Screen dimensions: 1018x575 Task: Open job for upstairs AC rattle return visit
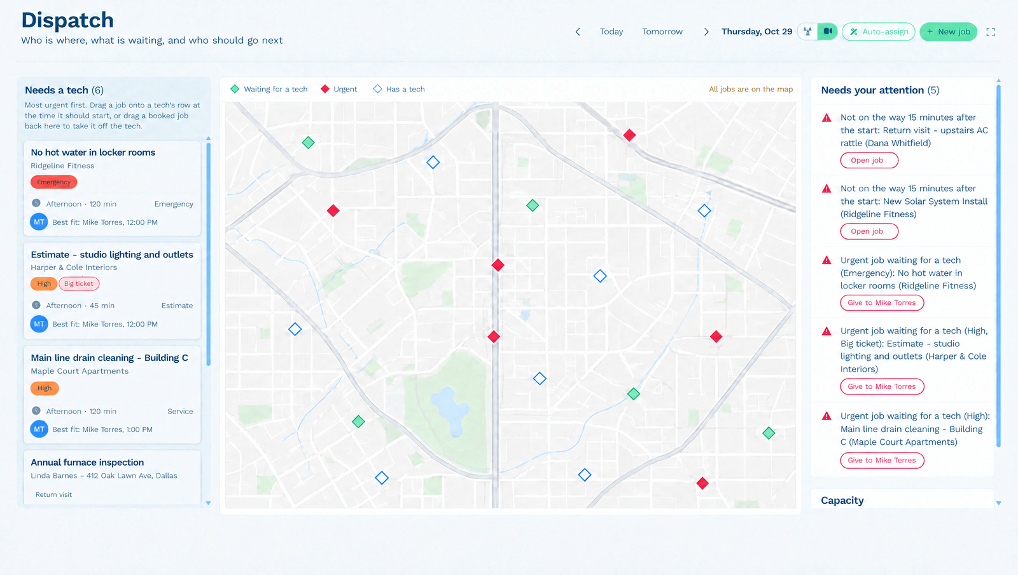(x=869, y=160)
